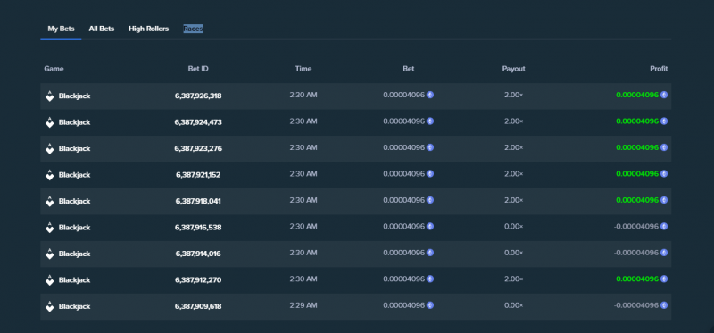Click the Blackjack icon for bet 6,387,909,618
Viewport: 714px width, 333px height.
click(x=50, y=306)
